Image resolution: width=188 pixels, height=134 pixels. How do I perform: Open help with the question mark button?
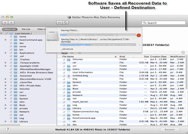pos(8,130)
